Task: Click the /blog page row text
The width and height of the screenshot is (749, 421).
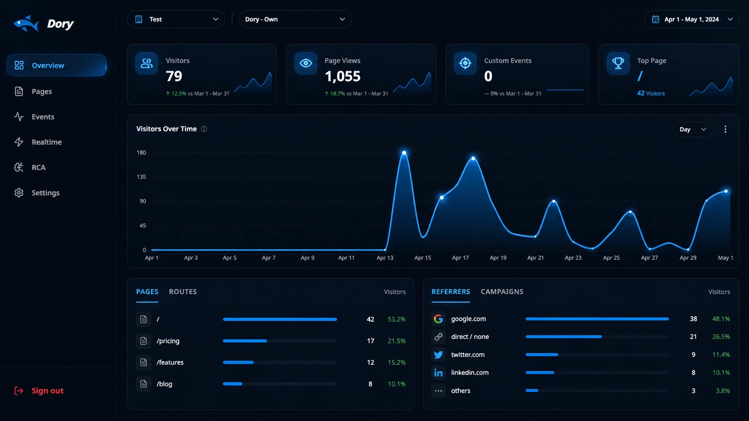Action: point(164,384)
